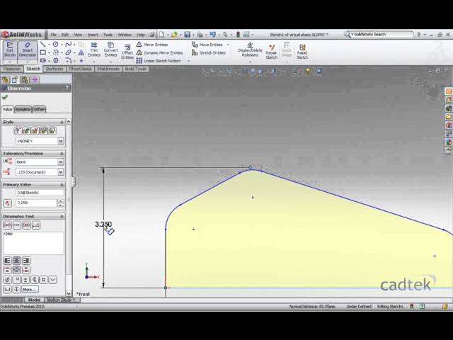Click the SolidWorks Search box
Image resolution: width=453 pixels, height=340 pixels.
tap(381, 35)
